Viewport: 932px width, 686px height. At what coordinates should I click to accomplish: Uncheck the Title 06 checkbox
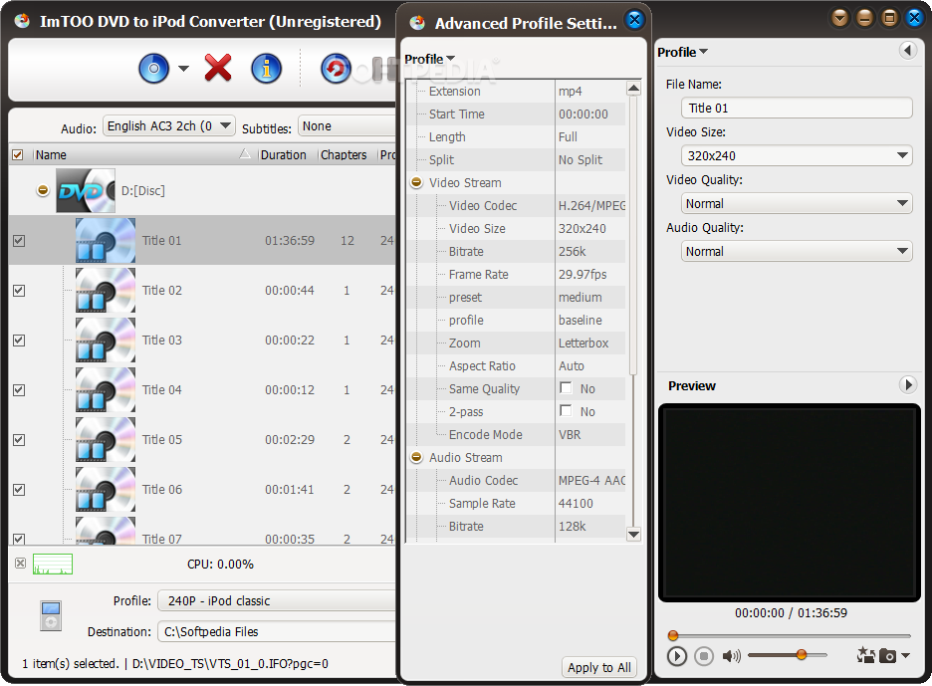(x=19, y=490)
